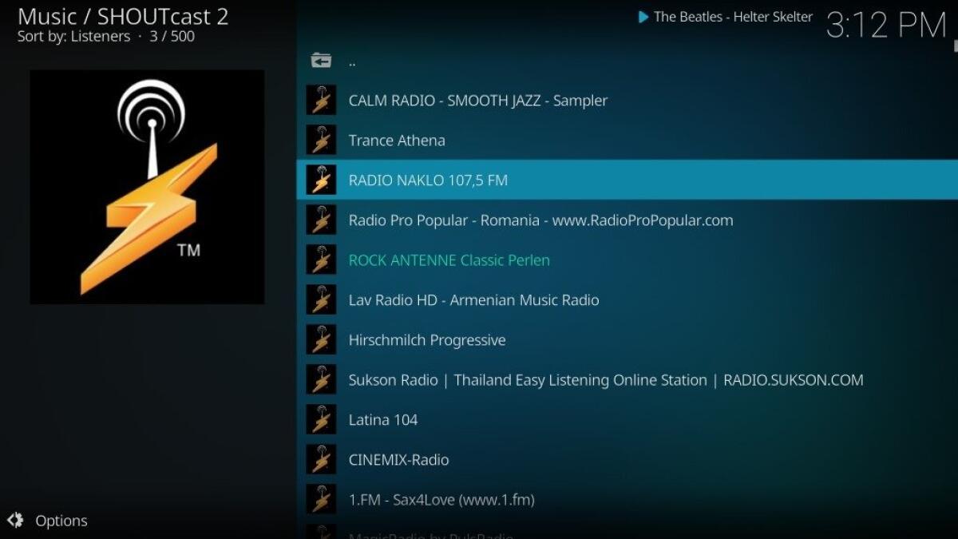Viewport: 958px width, 539px height.
Task: Click the Lav Radio HD station icon
Action: pyautogui.click(x=321, y=299)
